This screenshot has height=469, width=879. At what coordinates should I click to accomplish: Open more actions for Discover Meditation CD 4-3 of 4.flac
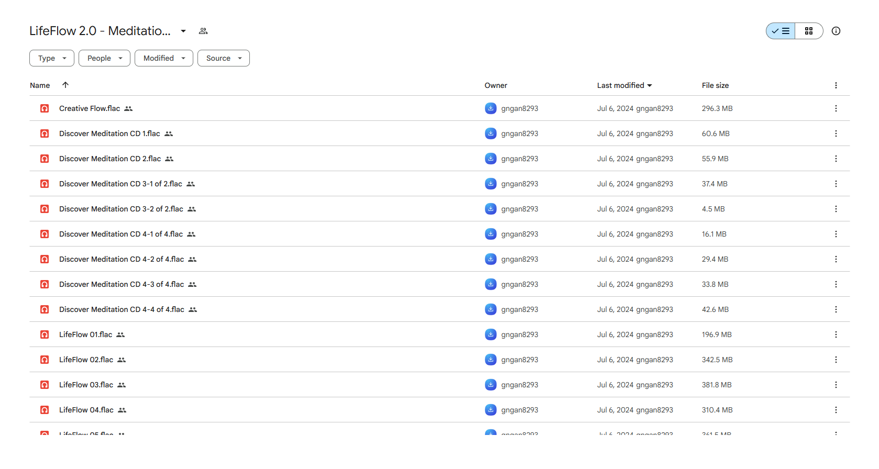coord(836,284)
